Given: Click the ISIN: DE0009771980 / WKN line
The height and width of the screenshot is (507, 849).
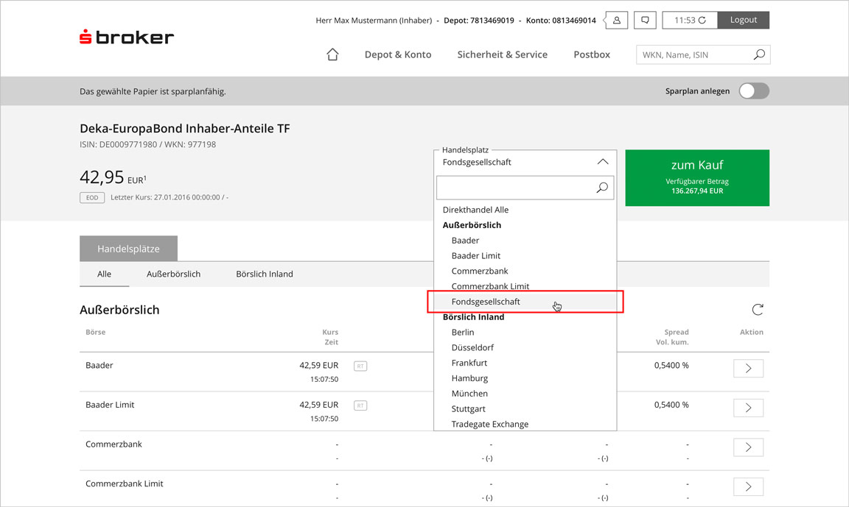Looking at the screenshot, I should pyautogui.click(x=148, y=144).
